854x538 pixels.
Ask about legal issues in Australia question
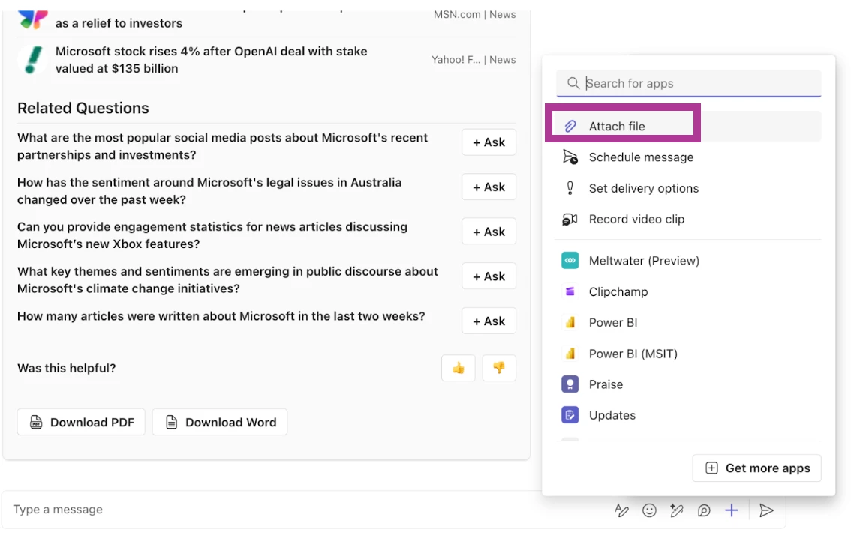pyautogui.click(x=489, y=187)
